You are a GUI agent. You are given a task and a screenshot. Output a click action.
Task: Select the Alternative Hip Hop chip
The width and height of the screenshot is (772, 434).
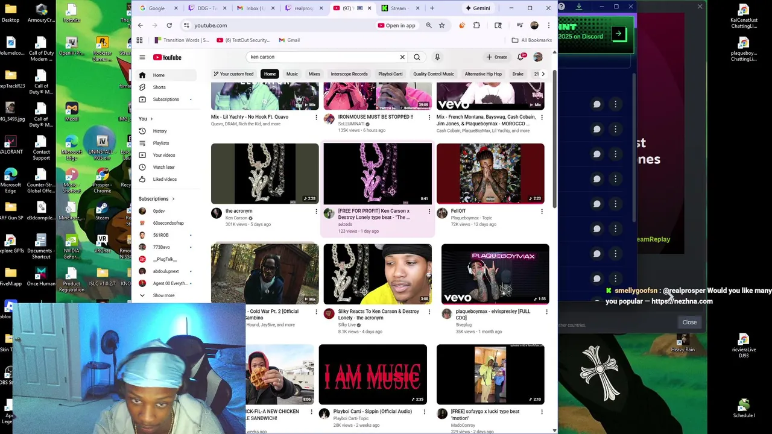coord(483,74)
